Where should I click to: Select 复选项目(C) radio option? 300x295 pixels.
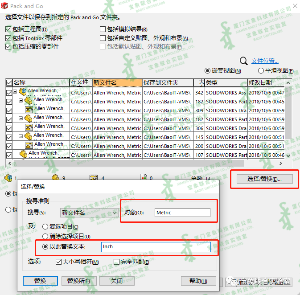[45, 227]
